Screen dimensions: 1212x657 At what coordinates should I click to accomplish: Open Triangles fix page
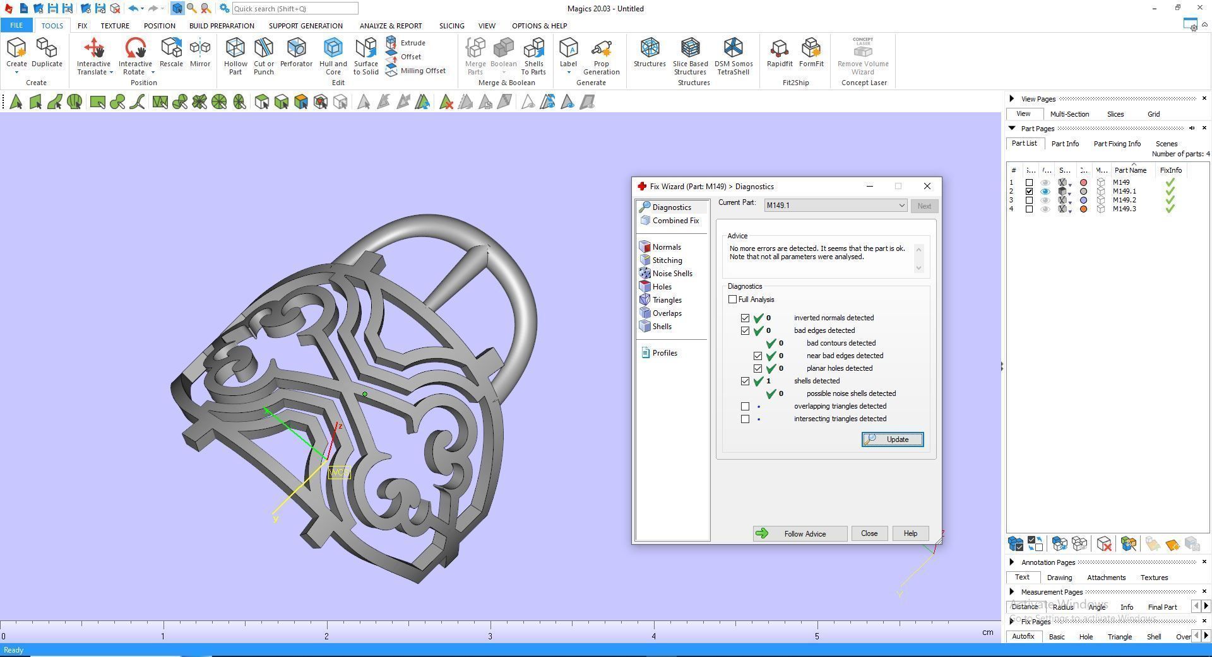[x=660, y=300]
